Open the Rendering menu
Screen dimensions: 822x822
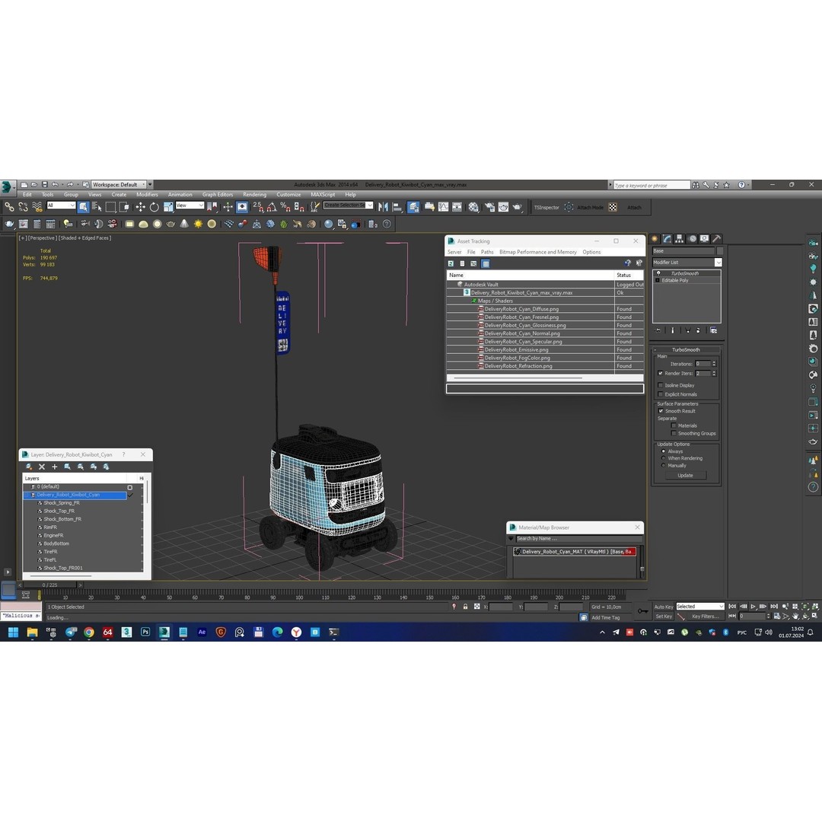click(254, 195)
